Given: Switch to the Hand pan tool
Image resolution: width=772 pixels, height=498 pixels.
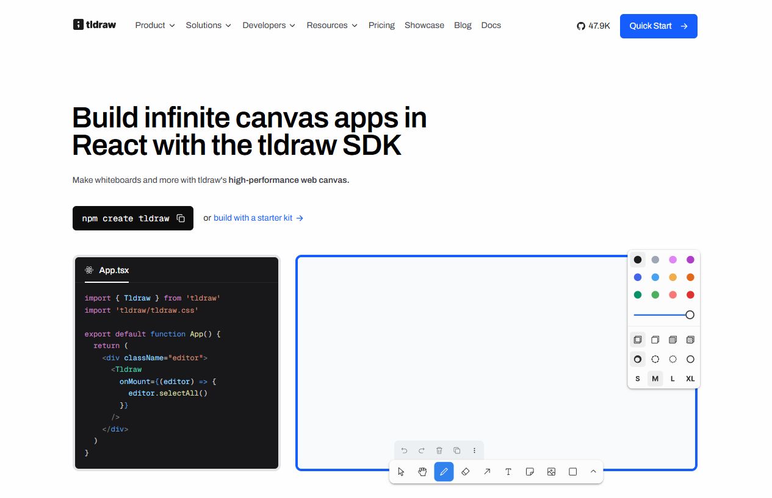Looking at the screenshot, I should point(422,472).
